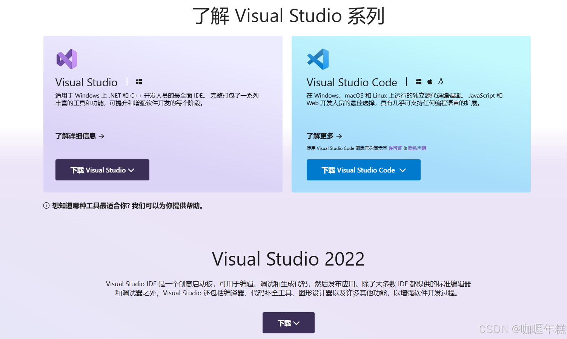Click the purple Visual Studio logo
This screenshot has width=567, height=339.
click(x=67, y=59)
